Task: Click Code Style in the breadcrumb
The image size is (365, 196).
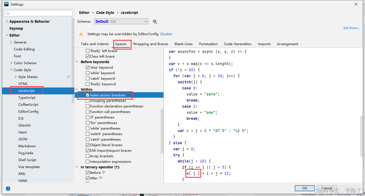Action: tap(105, 13)
